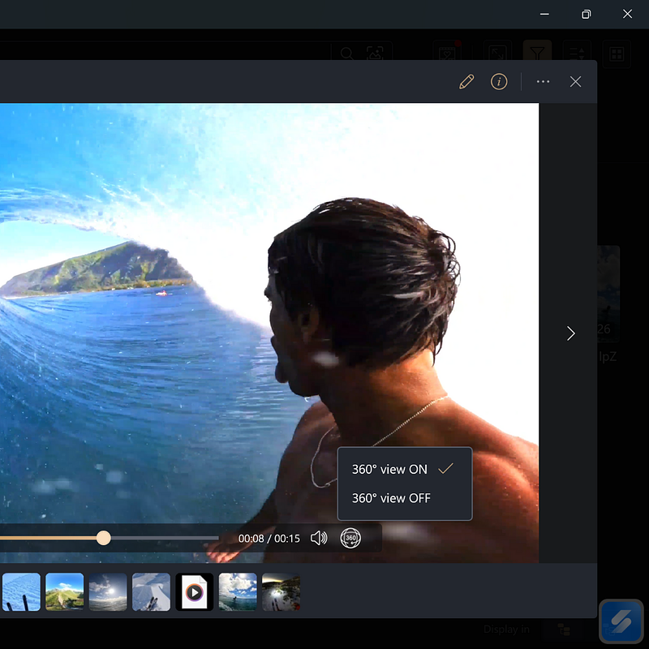Click the blue floating S app icon

pos(621,621)
